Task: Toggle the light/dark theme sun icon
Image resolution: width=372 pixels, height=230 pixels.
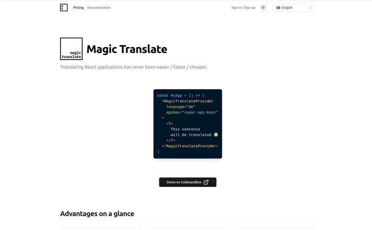Action: point(263,7)
